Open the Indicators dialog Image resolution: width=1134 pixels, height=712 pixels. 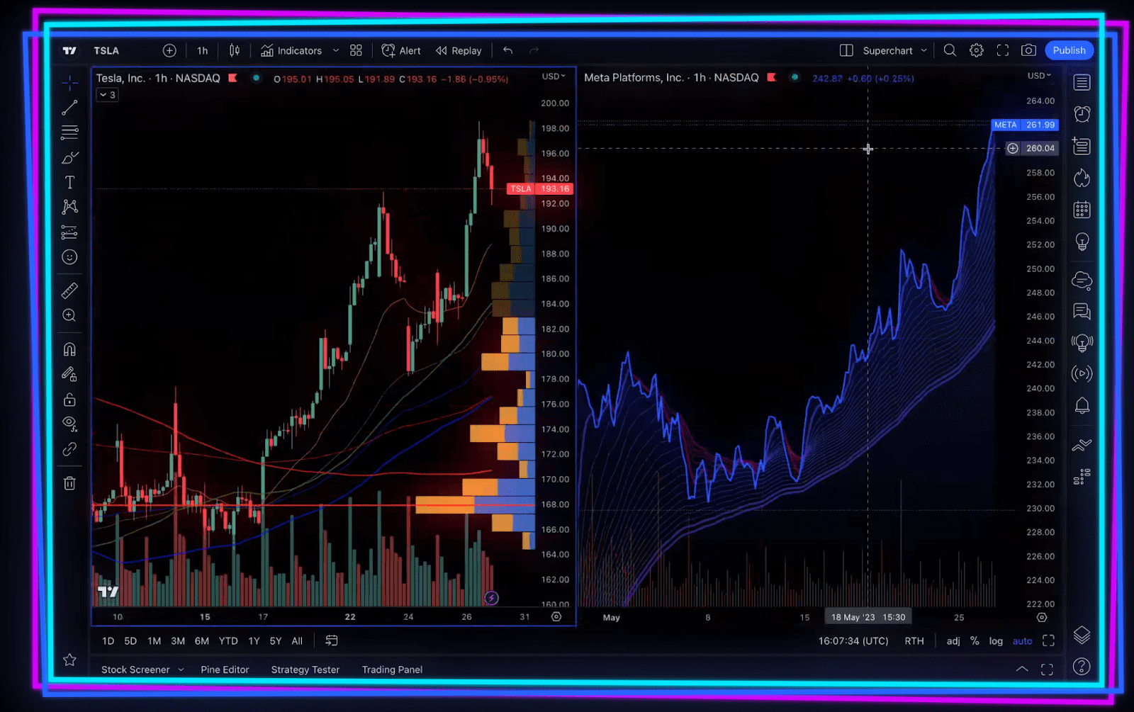pos(291,50)
